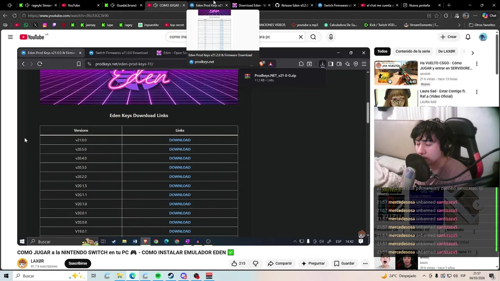Open the impuestito bookmark
The width and height of the screenshot is (500, 281).
[148, 25]
